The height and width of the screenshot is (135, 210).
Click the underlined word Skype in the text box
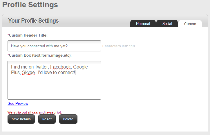[x=28, y=73]
